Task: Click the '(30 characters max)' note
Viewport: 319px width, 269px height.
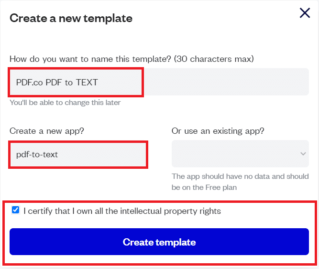Action: 214,59
